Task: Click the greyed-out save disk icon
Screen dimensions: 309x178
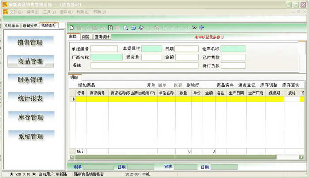Action: 95,28
